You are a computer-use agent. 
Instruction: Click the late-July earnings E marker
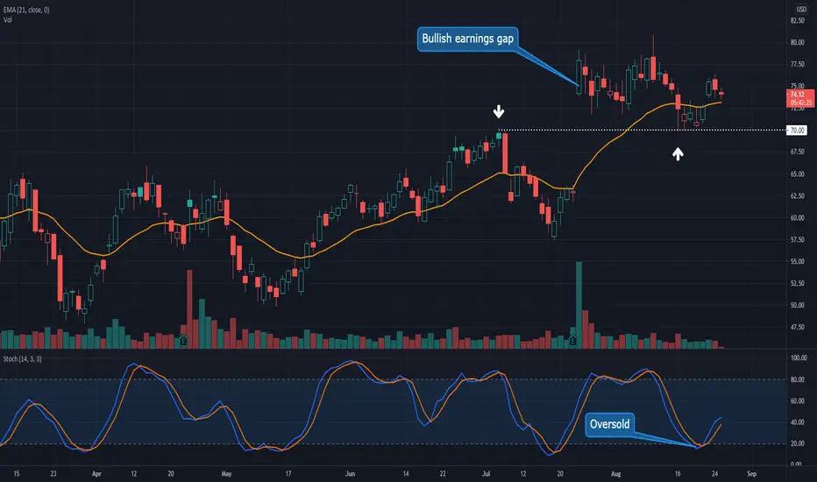tap(572, 342)
